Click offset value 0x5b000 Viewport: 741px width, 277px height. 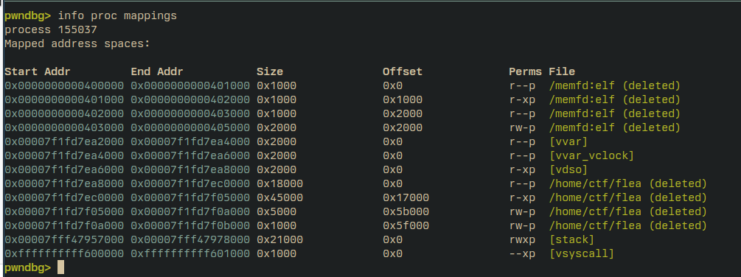(x=406, y=212)
